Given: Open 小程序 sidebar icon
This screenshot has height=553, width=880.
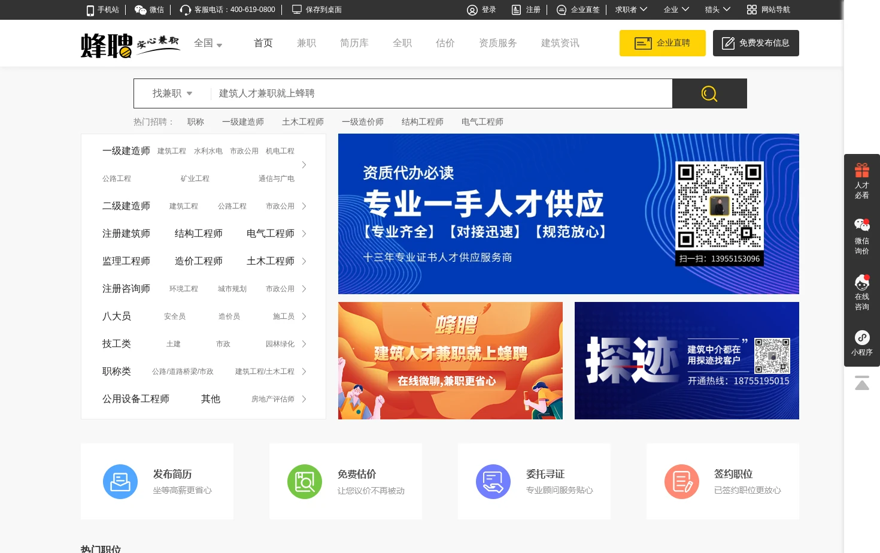Looking at the screenshot, I should [x=862, y=337].
